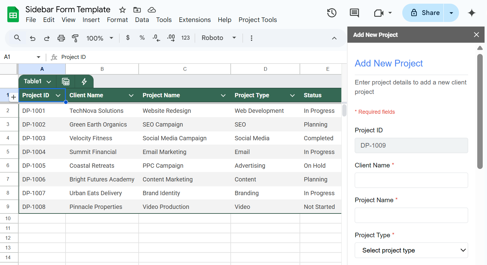
Task: Open the Data menu
Action: pyautogui.click(x=142, y=20)
